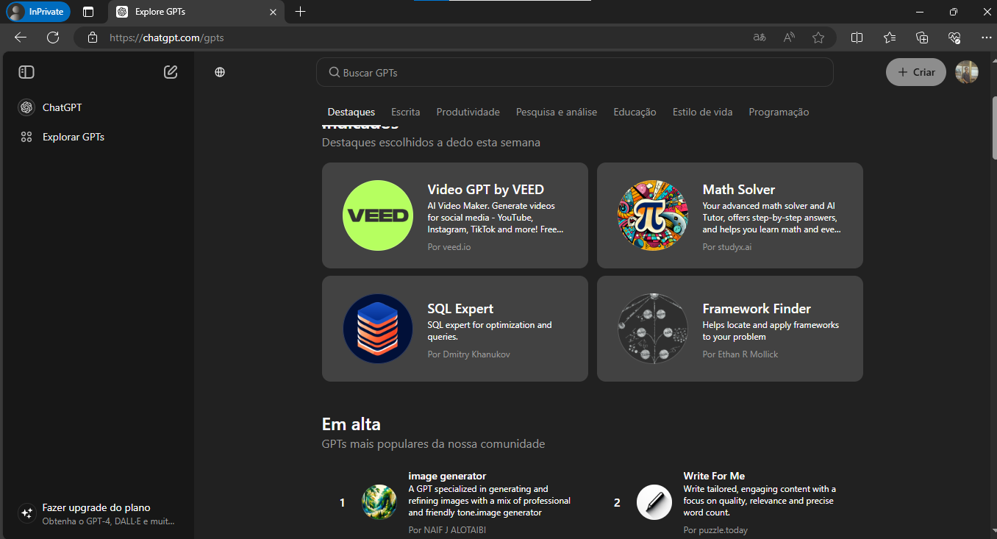This screenshot has width=997, height=539.
Task: Click the Write For Me title text
Action: pyautogui.click(x=714, y=476)
